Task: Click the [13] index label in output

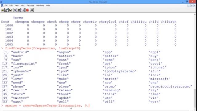Action: point(5,64)
